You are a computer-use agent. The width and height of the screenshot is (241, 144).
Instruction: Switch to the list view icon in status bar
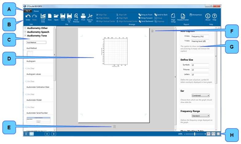[x=26, y=134]
